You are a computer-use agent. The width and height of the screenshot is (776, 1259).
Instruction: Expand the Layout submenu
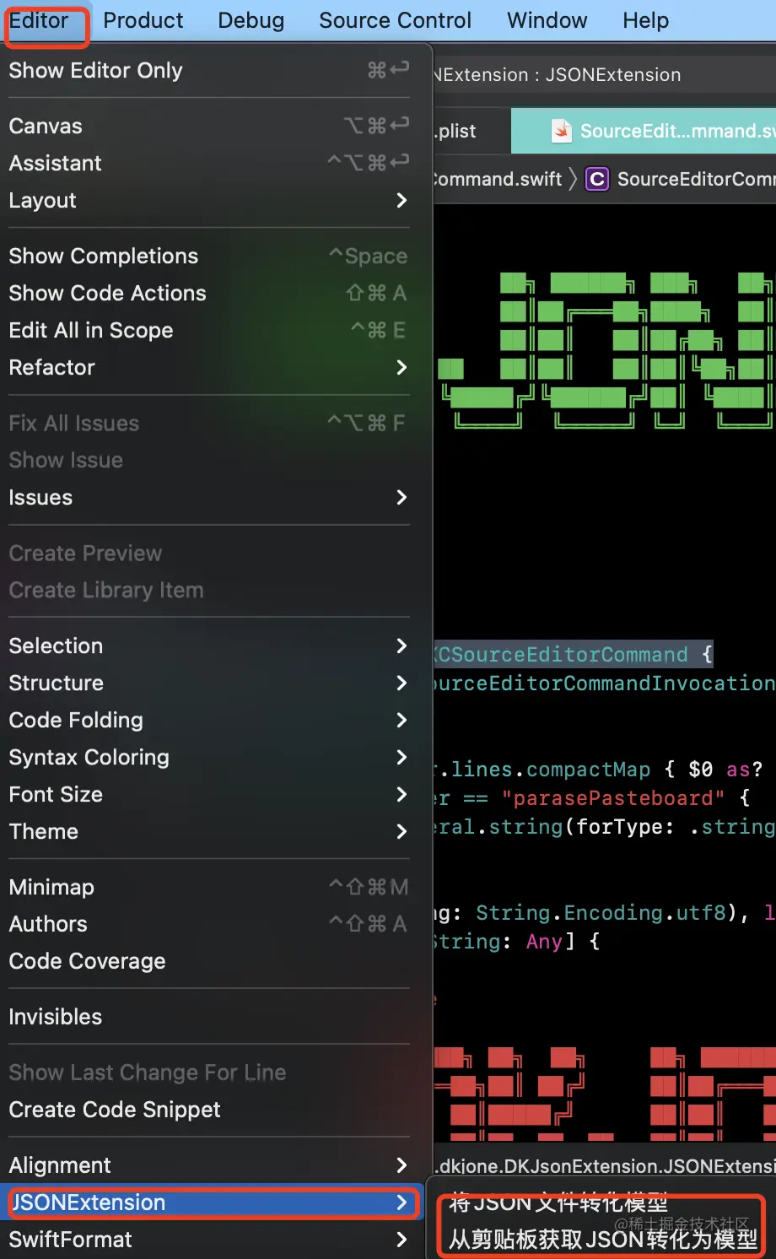208,200
